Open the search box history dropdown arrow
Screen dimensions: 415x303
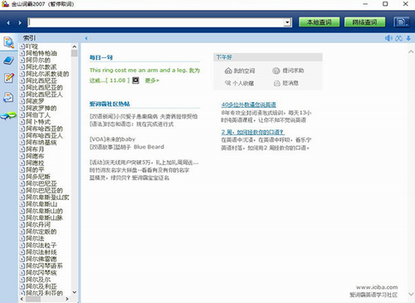(288, 22)
